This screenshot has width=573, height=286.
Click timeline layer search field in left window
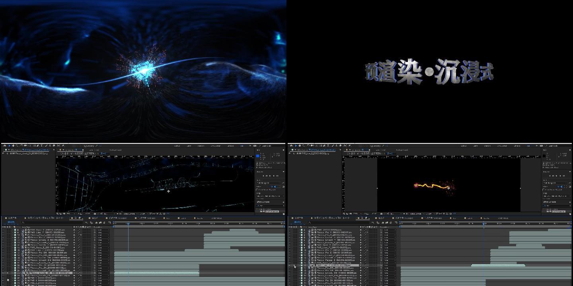[x=52, y=222]
